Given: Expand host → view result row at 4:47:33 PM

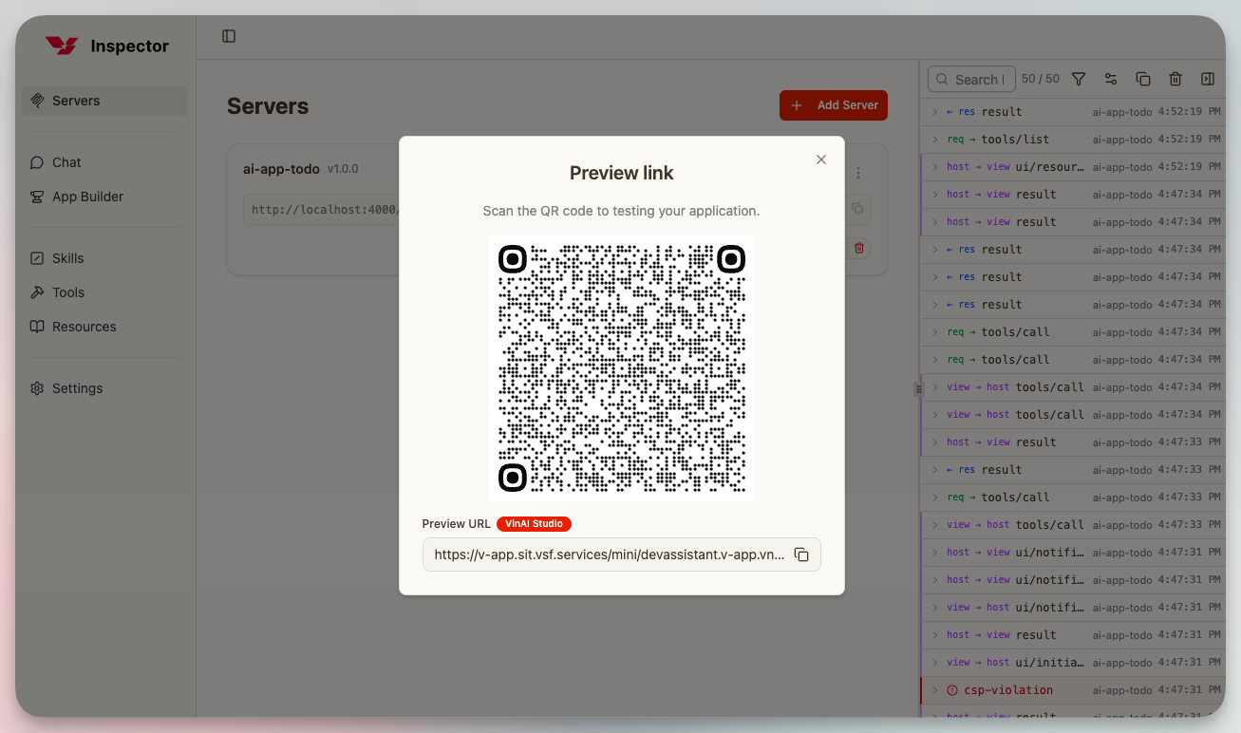Looking at the screenshot, I should coord(1073,442).
